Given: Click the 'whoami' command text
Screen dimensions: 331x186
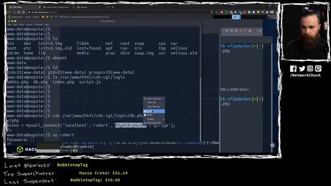Looking at the screenshot, I should pos(60,58).
